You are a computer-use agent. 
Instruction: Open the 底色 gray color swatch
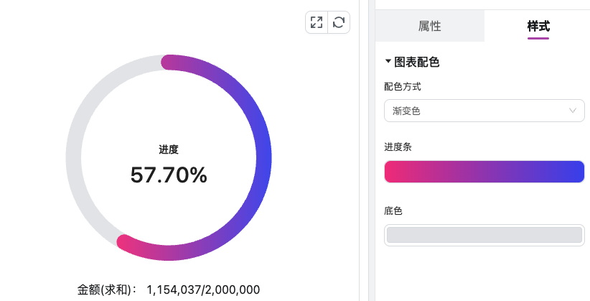click(484, 235)
